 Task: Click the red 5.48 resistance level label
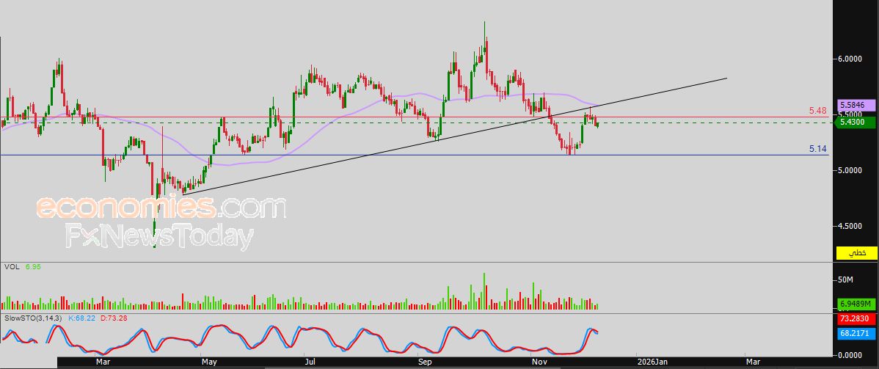pyautogui.click(x=817, y=111)
